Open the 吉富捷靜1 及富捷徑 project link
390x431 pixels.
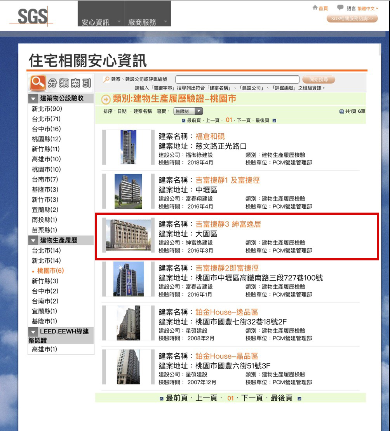click(227, 180)
